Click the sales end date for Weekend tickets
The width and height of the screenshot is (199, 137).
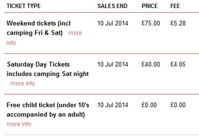[113, 23]
